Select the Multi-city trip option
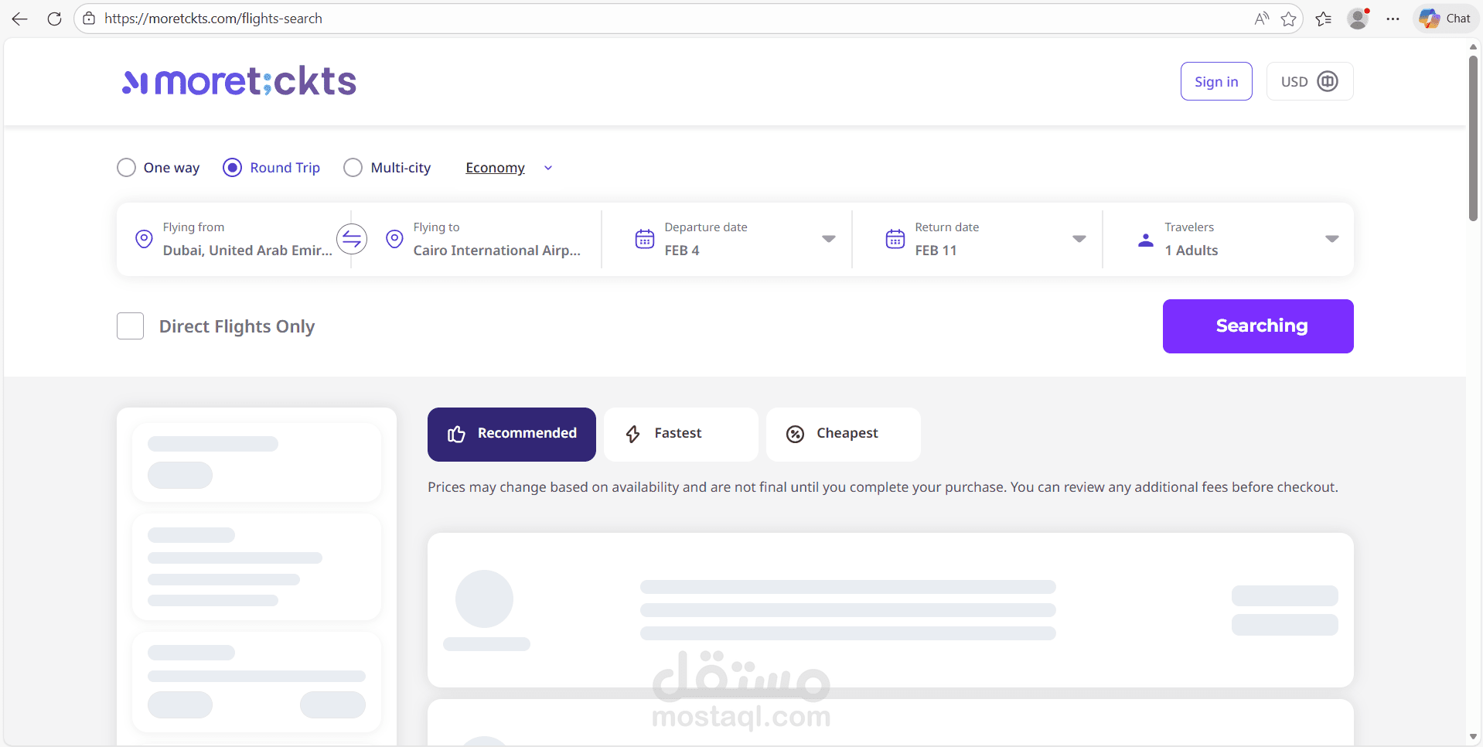The image size is (1483, 747). point(353,167)
